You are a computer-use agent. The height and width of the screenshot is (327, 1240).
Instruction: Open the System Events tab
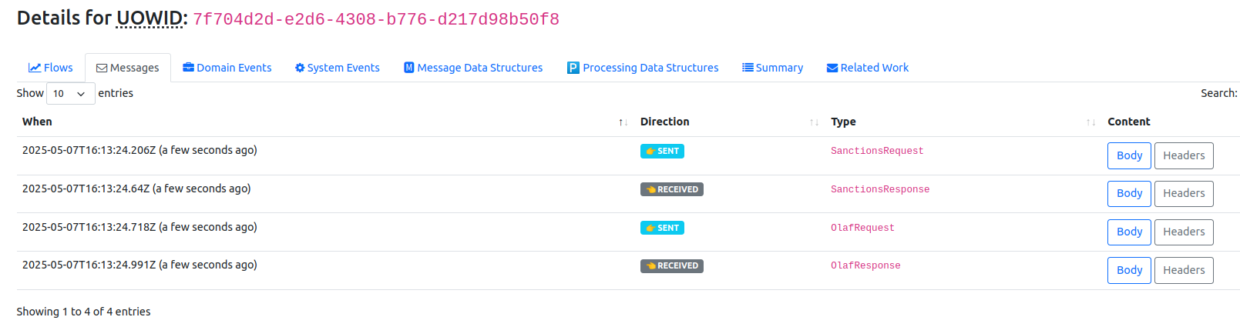[x=338, y=68]
